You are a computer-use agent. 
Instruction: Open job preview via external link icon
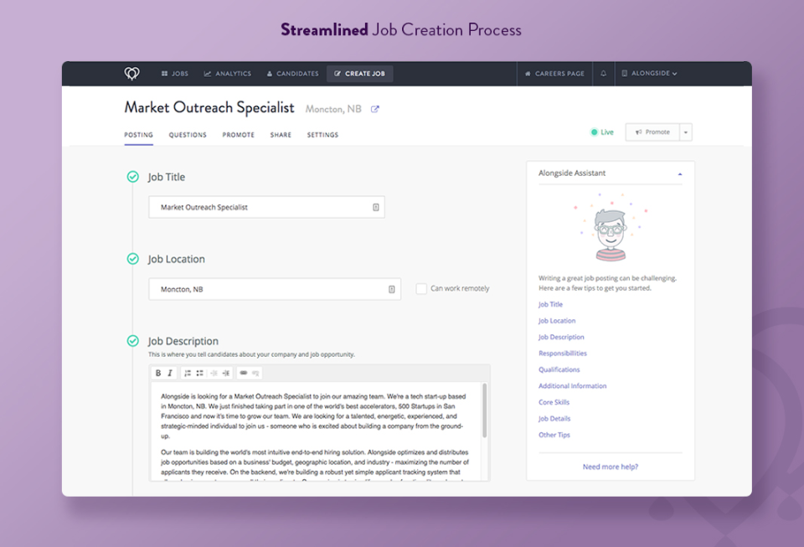(374, 108)
